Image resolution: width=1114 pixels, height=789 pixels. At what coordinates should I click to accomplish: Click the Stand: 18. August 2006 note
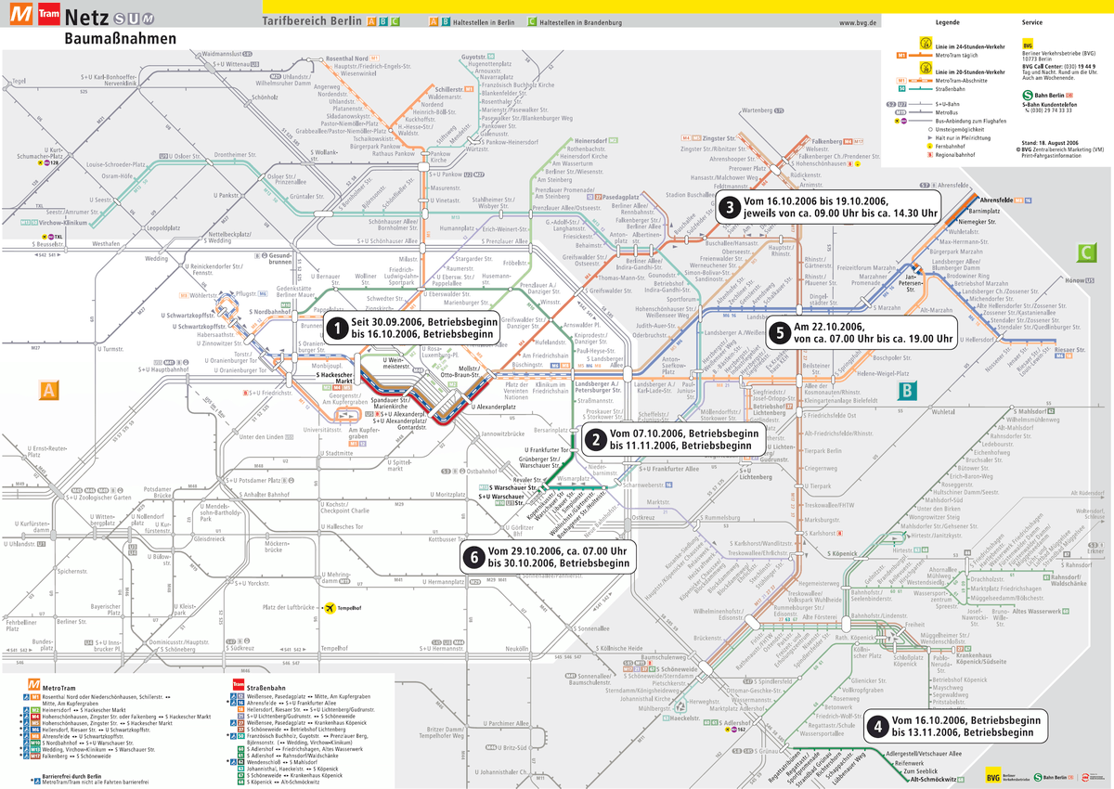1049,141
